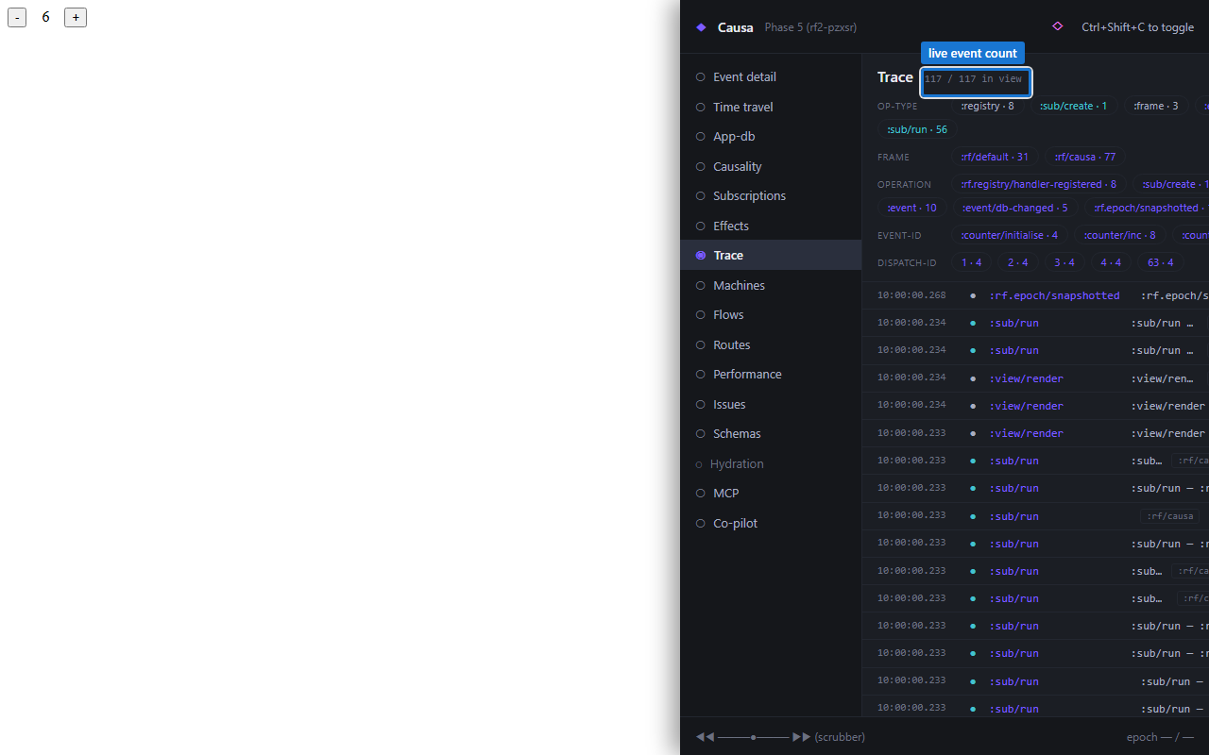Open the Time travel panel
Viewport: 1209px width, 755px height.
coord(771,107)
